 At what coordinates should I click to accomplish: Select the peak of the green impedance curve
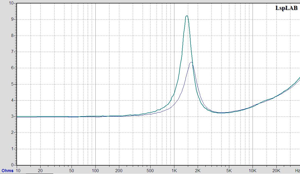[187, 16]
